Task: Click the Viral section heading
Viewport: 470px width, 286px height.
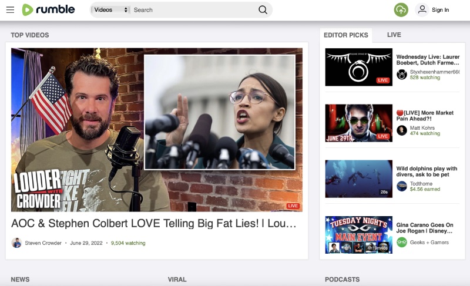Action: pos(177,280)
